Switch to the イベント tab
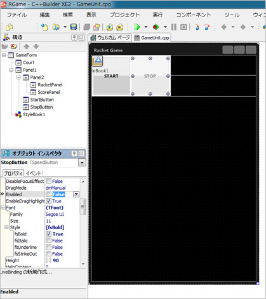Screen dimensions: 266x299 33,173
